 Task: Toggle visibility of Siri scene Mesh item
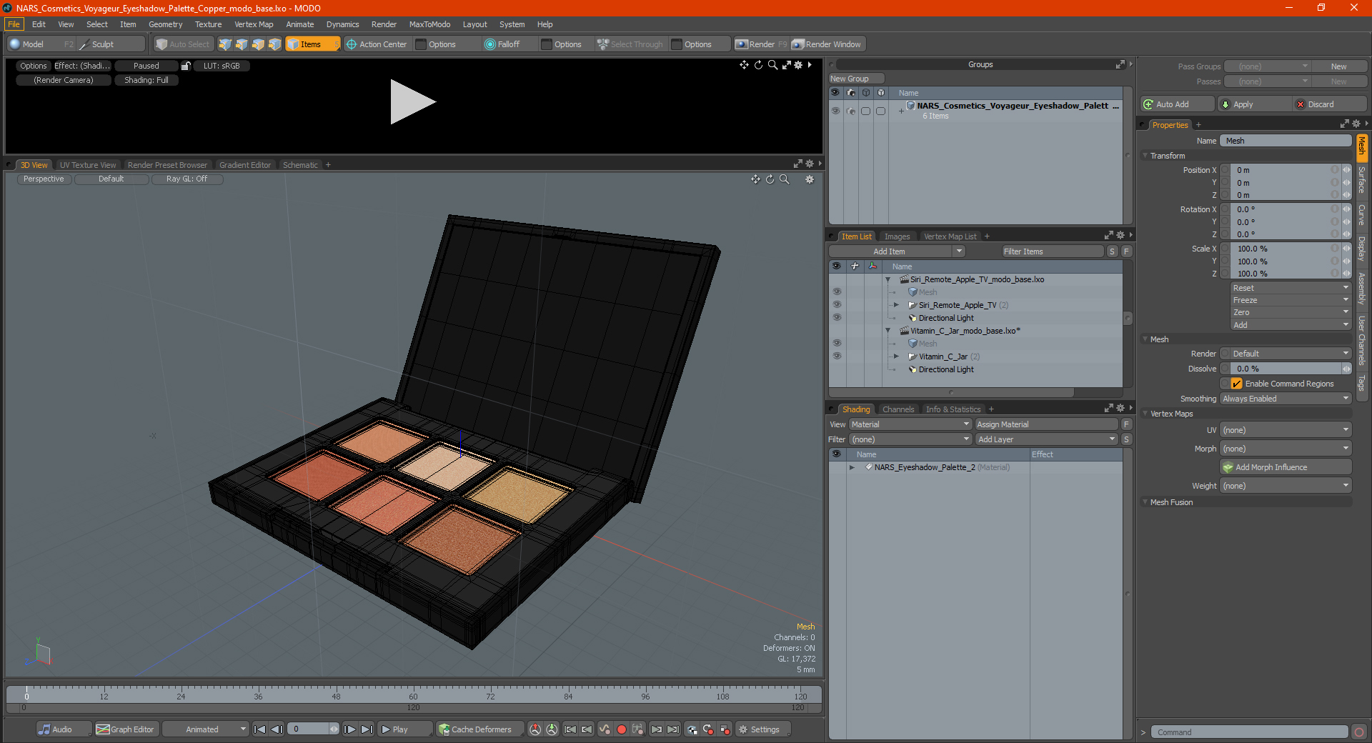(x=837, y=292)
